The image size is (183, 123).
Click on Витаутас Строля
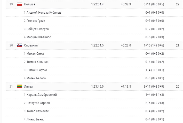pos(38,103)
